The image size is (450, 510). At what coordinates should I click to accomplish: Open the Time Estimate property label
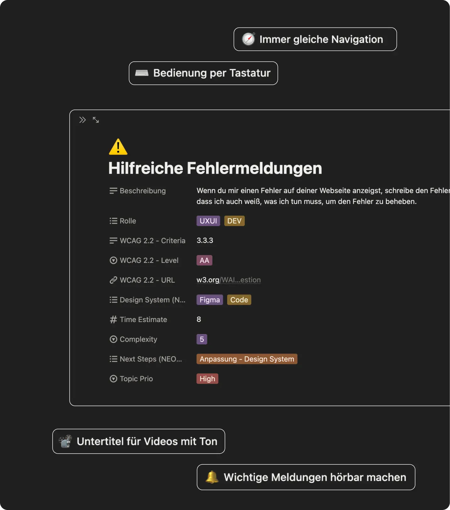[x=143, y=320]
